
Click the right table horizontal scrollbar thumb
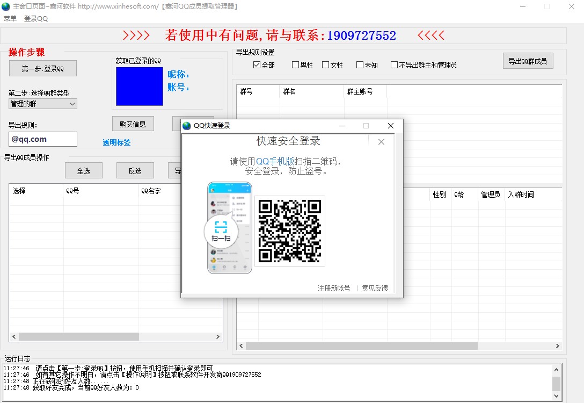coord(362,346)
